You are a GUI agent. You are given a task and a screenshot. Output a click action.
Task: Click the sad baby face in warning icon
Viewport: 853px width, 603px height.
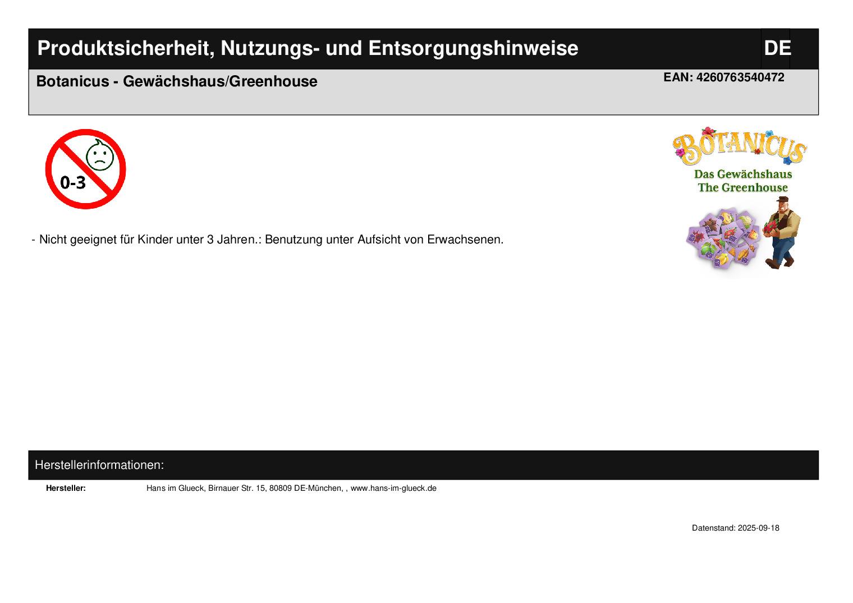[x=100, y=156]
